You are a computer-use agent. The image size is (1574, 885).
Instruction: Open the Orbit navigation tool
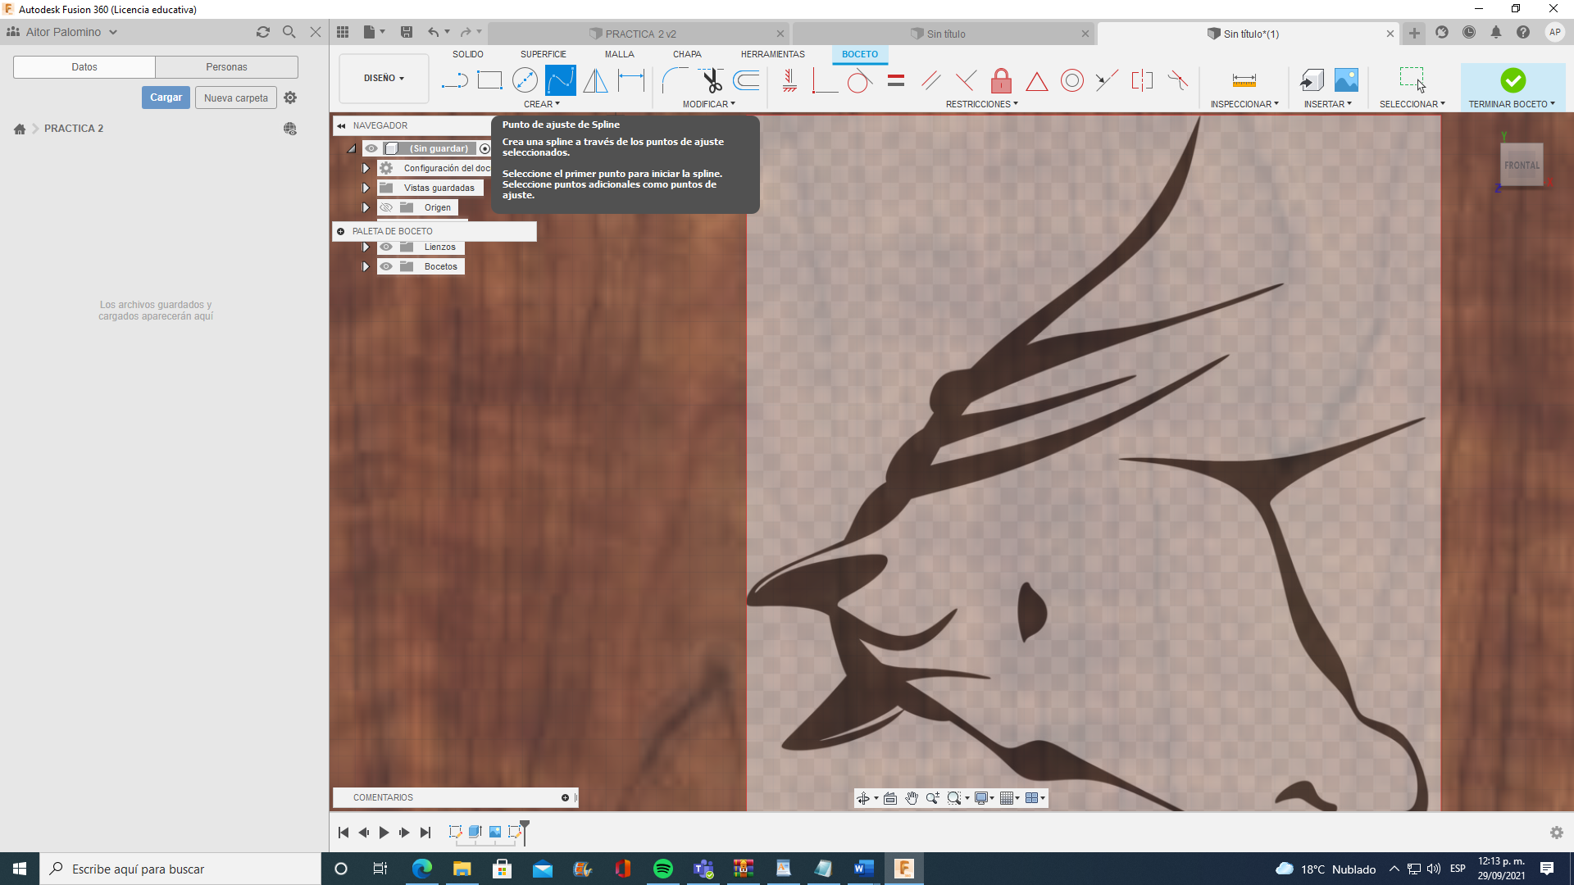[863, 798]
